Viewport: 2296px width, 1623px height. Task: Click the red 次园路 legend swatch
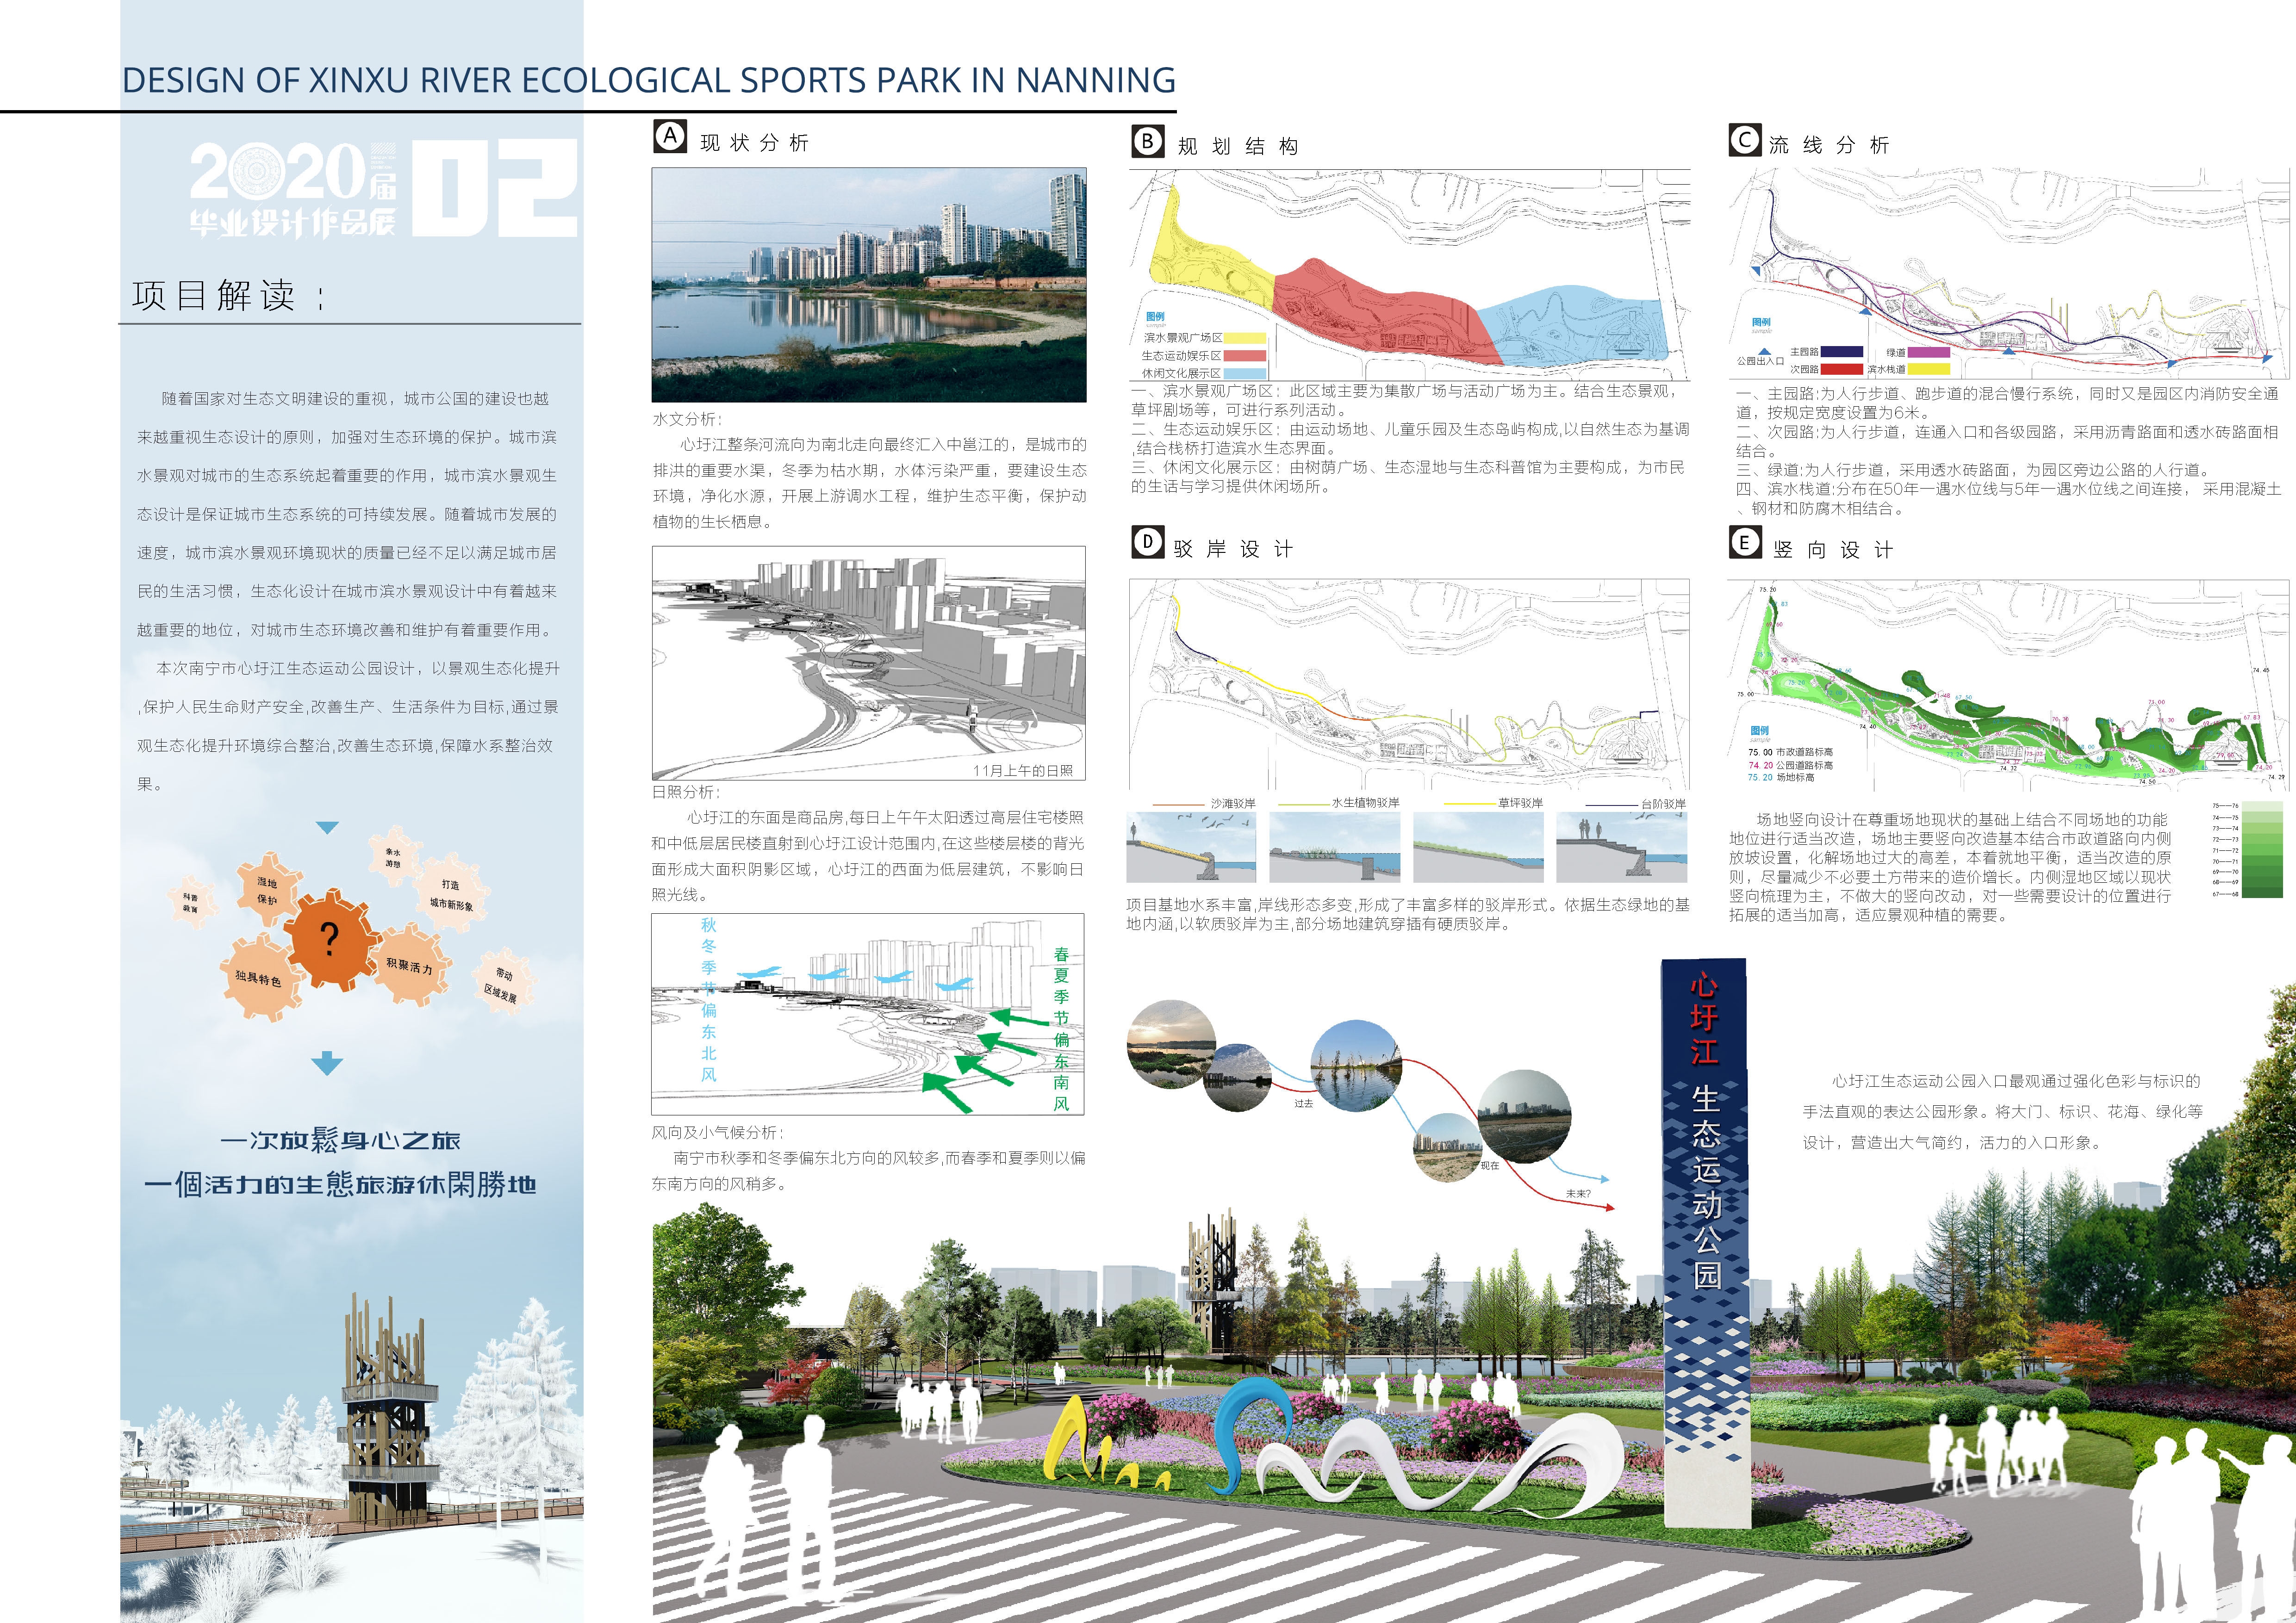pyautogui.click(x=1841, y=369)
